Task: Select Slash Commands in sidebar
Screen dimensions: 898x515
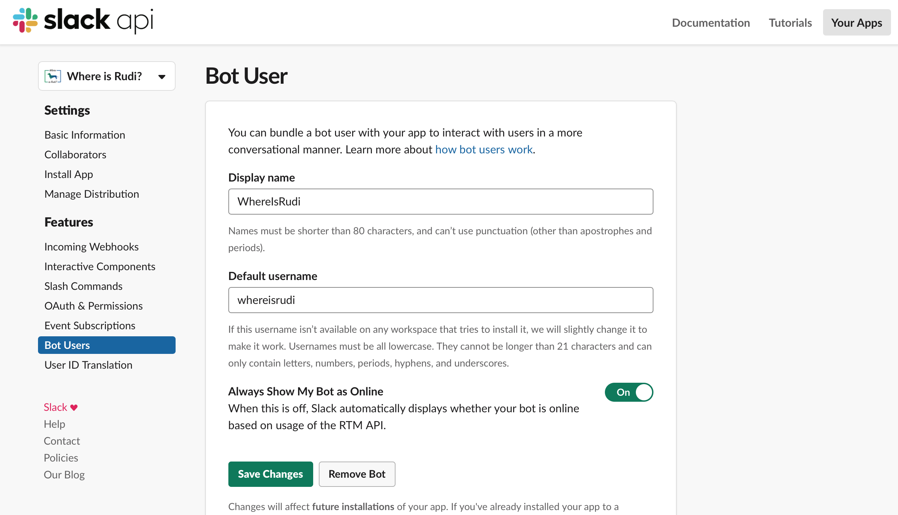Action: tap(83, 286)
